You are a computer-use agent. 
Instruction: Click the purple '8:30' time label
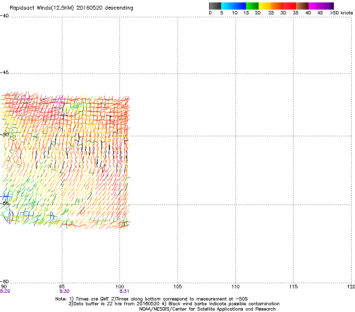(x=64, y=291)
